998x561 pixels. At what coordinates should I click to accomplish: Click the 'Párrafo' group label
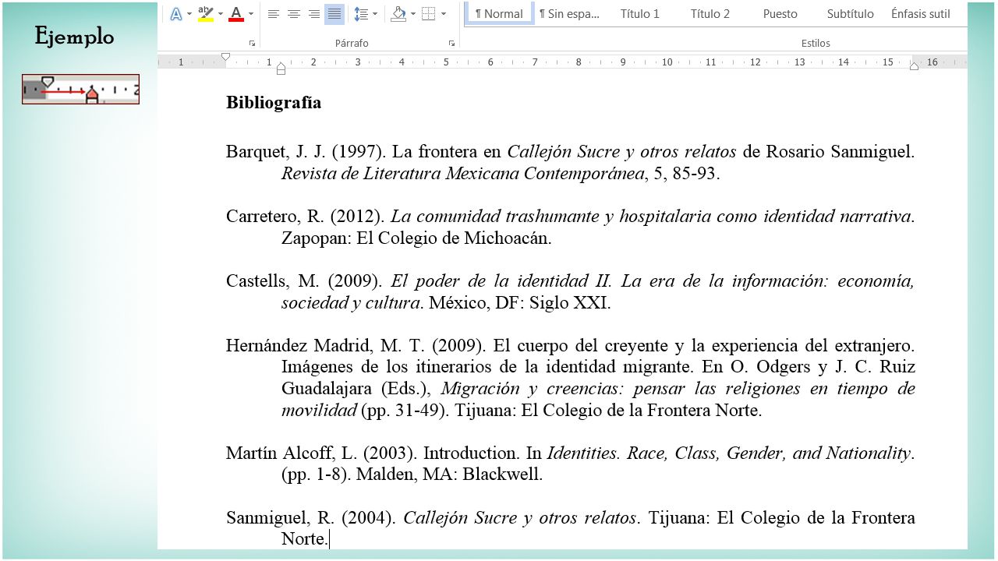tap(352, 43)
